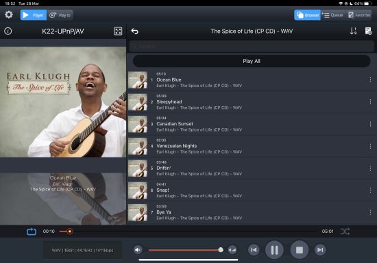Click total time 05:01

pyautogui.click(x=328, y=231)
